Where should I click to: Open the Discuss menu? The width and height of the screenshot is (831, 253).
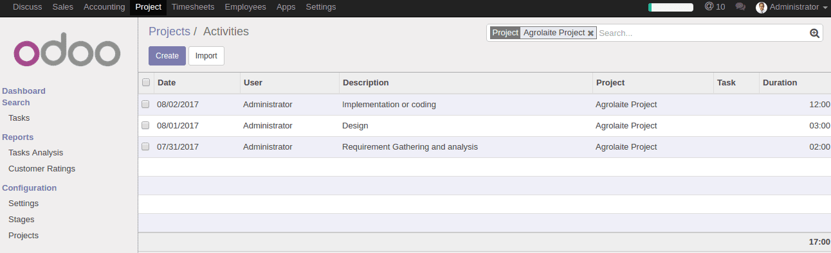point(28,7)
